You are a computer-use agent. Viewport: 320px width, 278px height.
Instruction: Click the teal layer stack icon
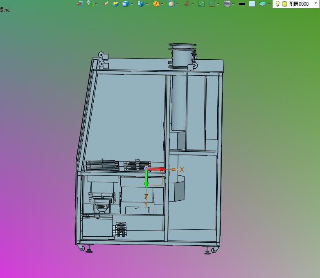[x=262, y=4]
